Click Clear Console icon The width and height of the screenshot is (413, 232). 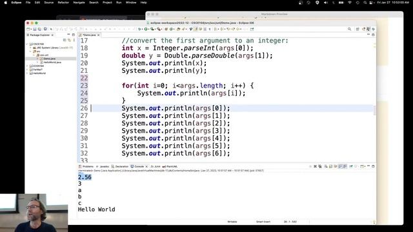point(326,166)
